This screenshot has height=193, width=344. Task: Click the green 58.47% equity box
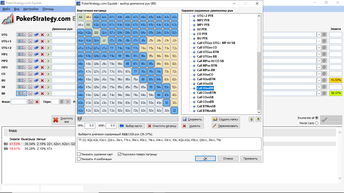[x=335, y=93]
